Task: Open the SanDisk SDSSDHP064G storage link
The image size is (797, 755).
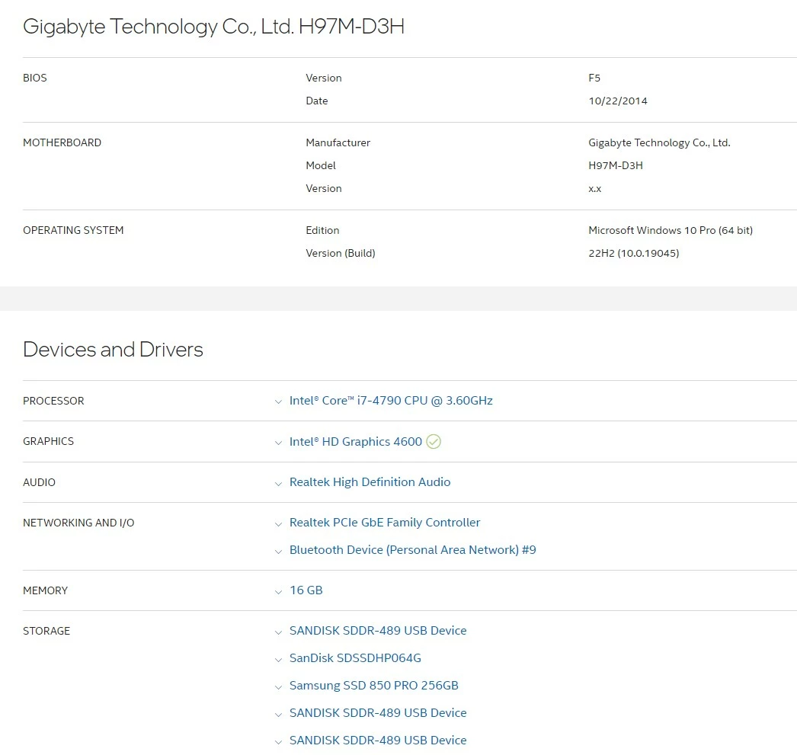Action: pyautogui.click(x=355, y=658)
